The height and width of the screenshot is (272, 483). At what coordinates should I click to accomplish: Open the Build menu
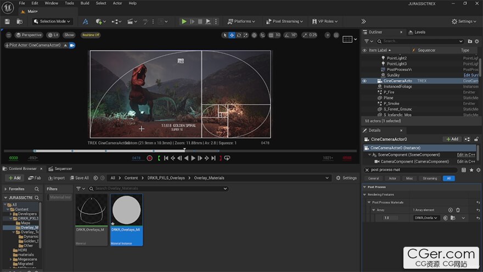[x=85, y=3]
